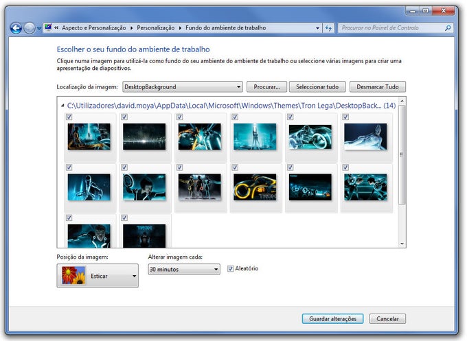Click the folder path group header text

pos(231,106)
